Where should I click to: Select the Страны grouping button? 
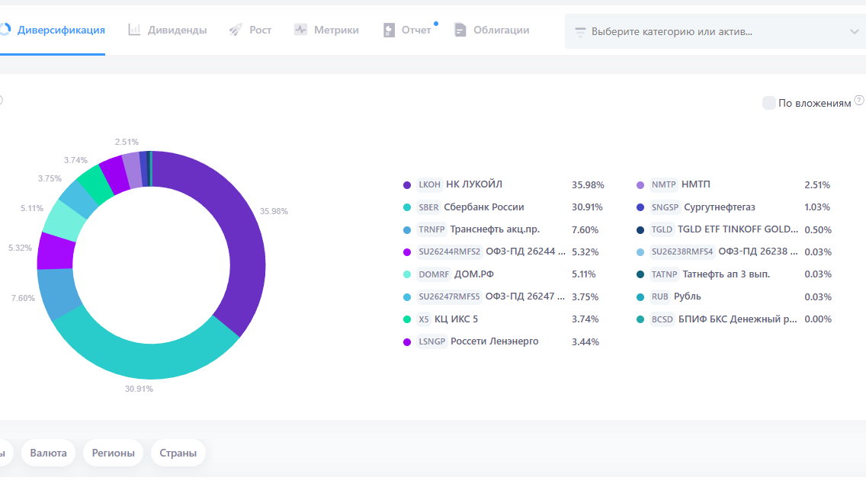[x=178, y=453]
